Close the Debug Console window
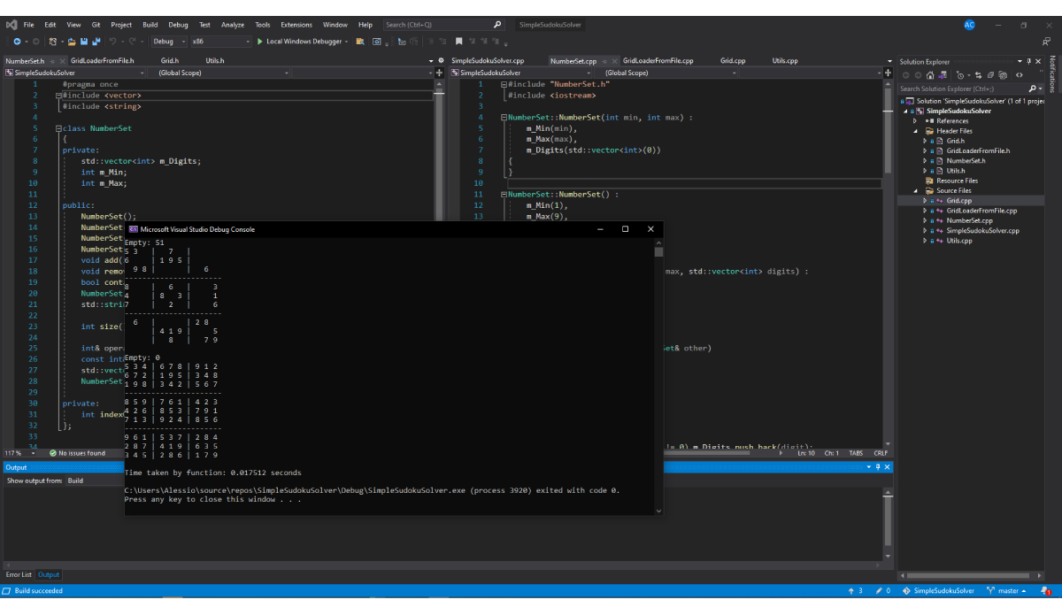Image resolution: width=1062 pixels, height=615 pixels. click(x=650, y=229)
